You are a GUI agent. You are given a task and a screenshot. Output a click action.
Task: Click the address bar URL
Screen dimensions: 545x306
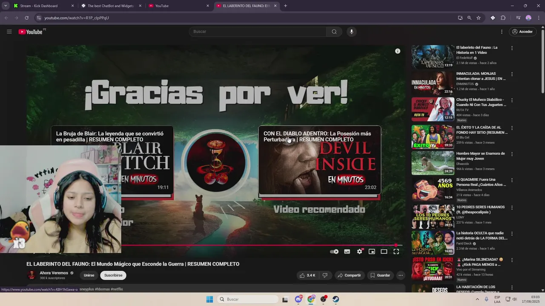click(77, 18)
